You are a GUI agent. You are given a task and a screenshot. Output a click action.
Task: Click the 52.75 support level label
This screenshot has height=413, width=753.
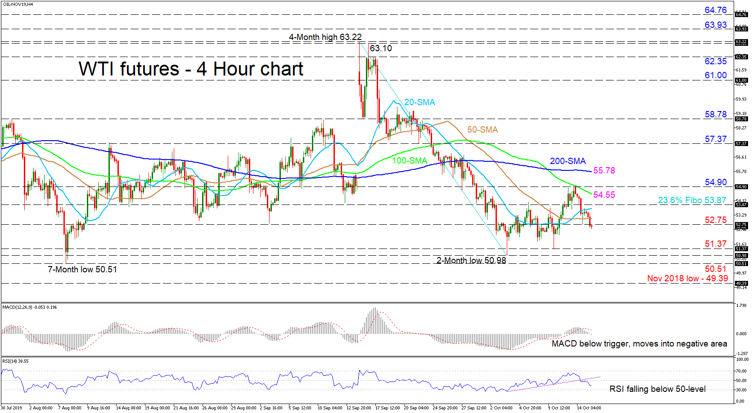pos(716,220)
